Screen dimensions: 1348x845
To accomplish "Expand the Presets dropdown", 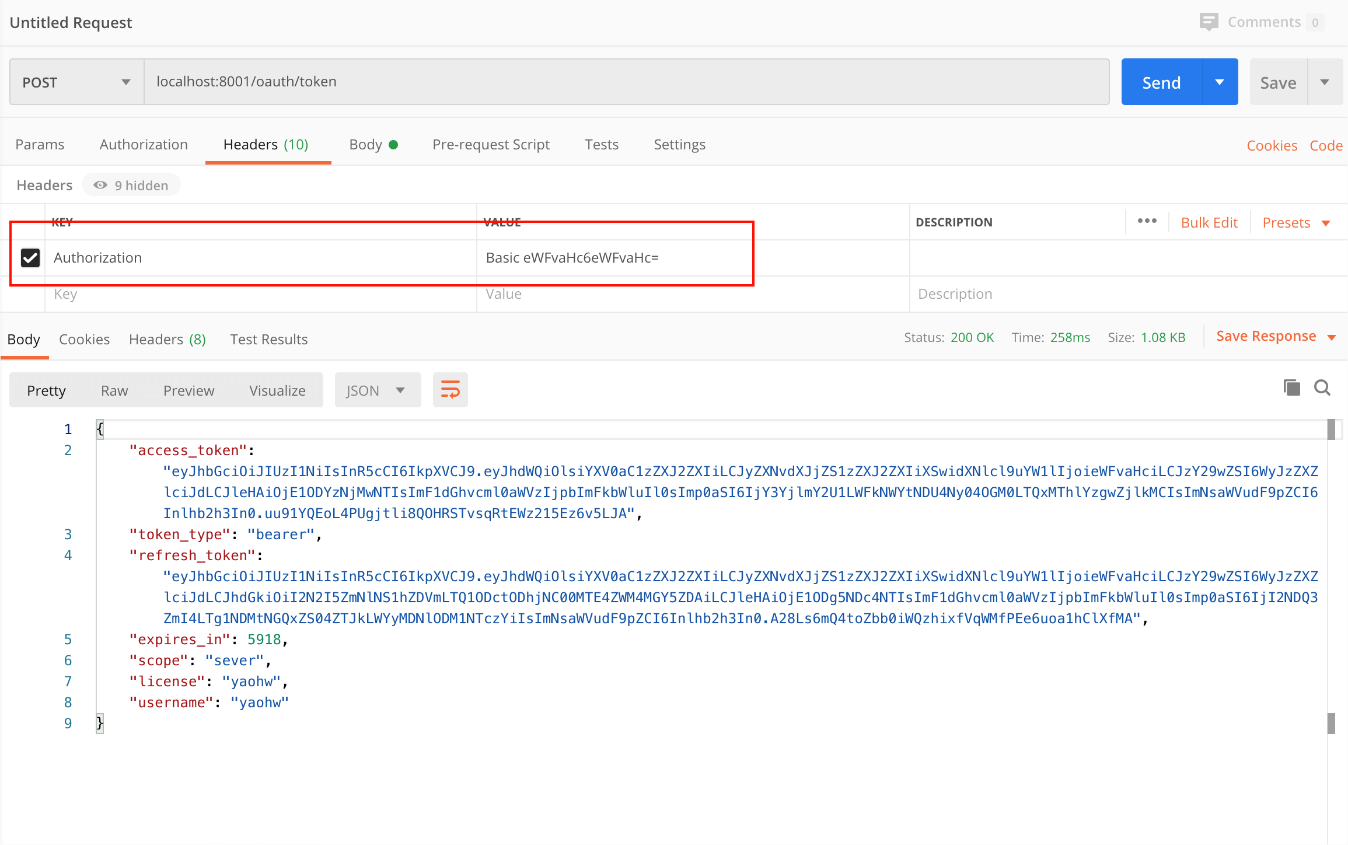I will click(1295, 223).
